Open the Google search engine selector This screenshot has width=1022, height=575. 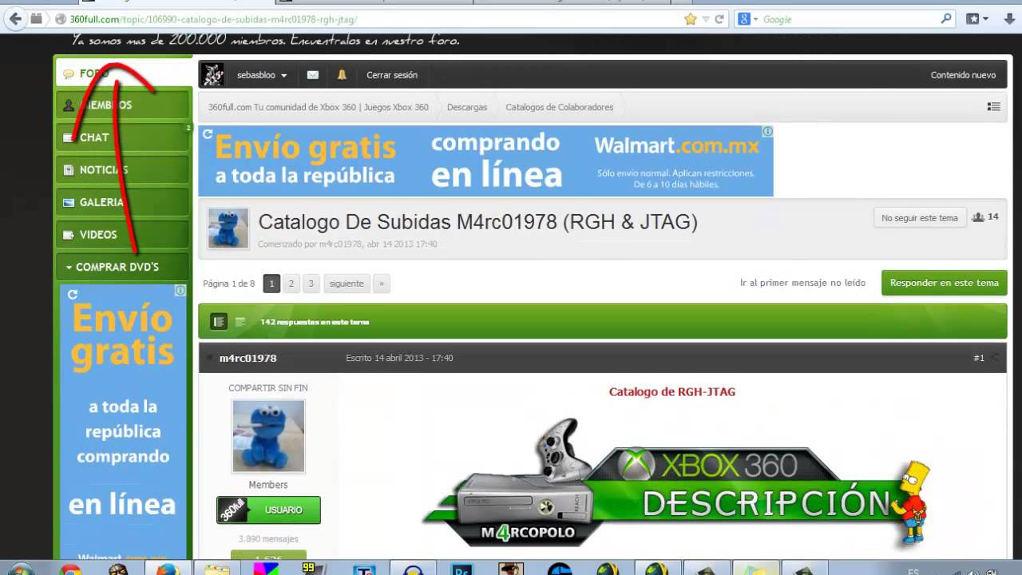748,19
